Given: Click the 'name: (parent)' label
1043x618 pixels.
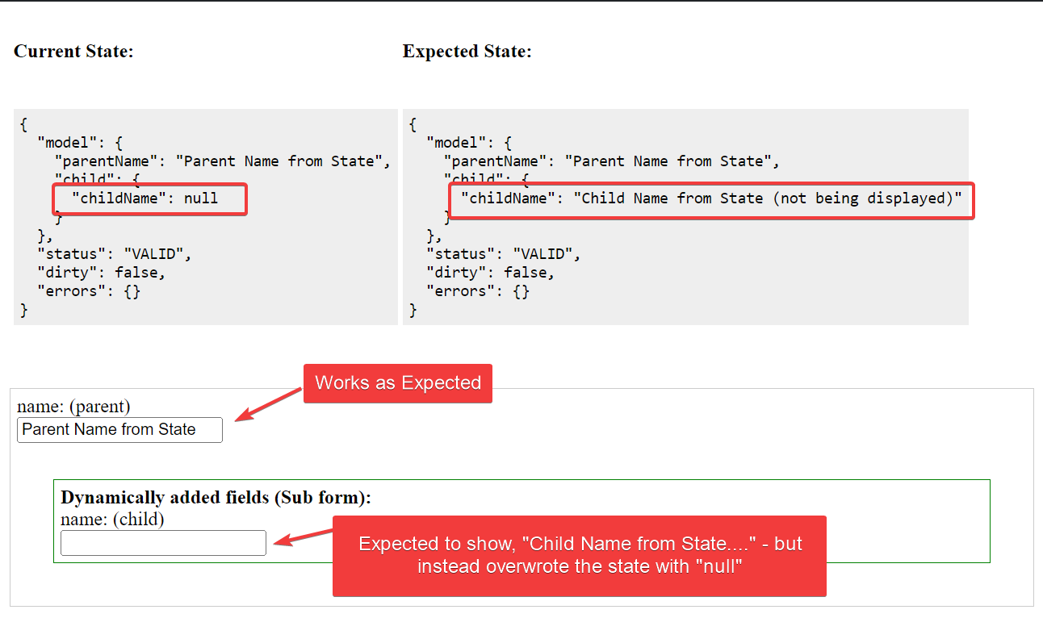Looking at the screenshot, I should (x=73, y=407).
